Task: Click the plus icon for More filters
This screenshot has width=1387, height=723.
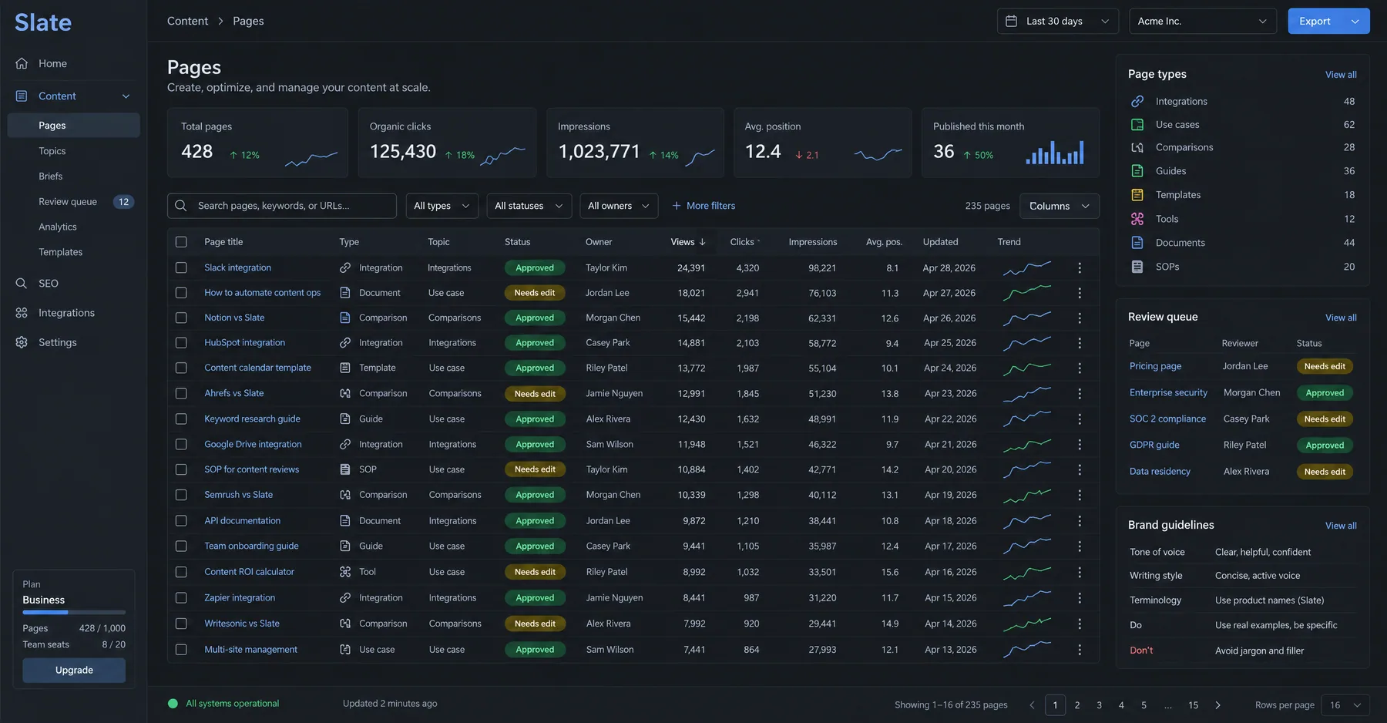Action: click(677, 206)
